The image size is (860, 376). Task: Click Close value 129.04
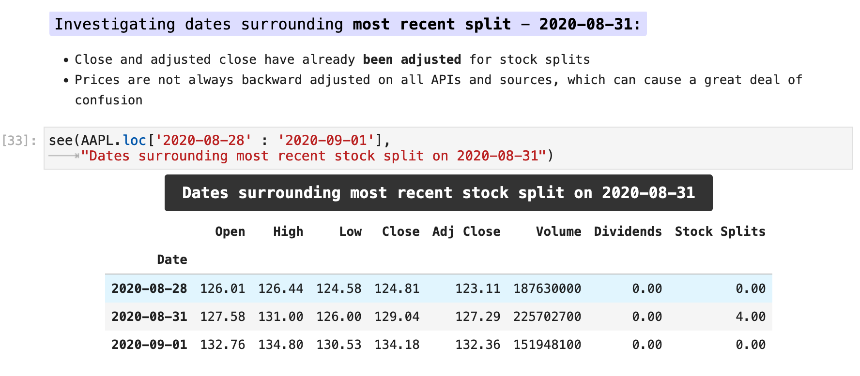point(397,317)
